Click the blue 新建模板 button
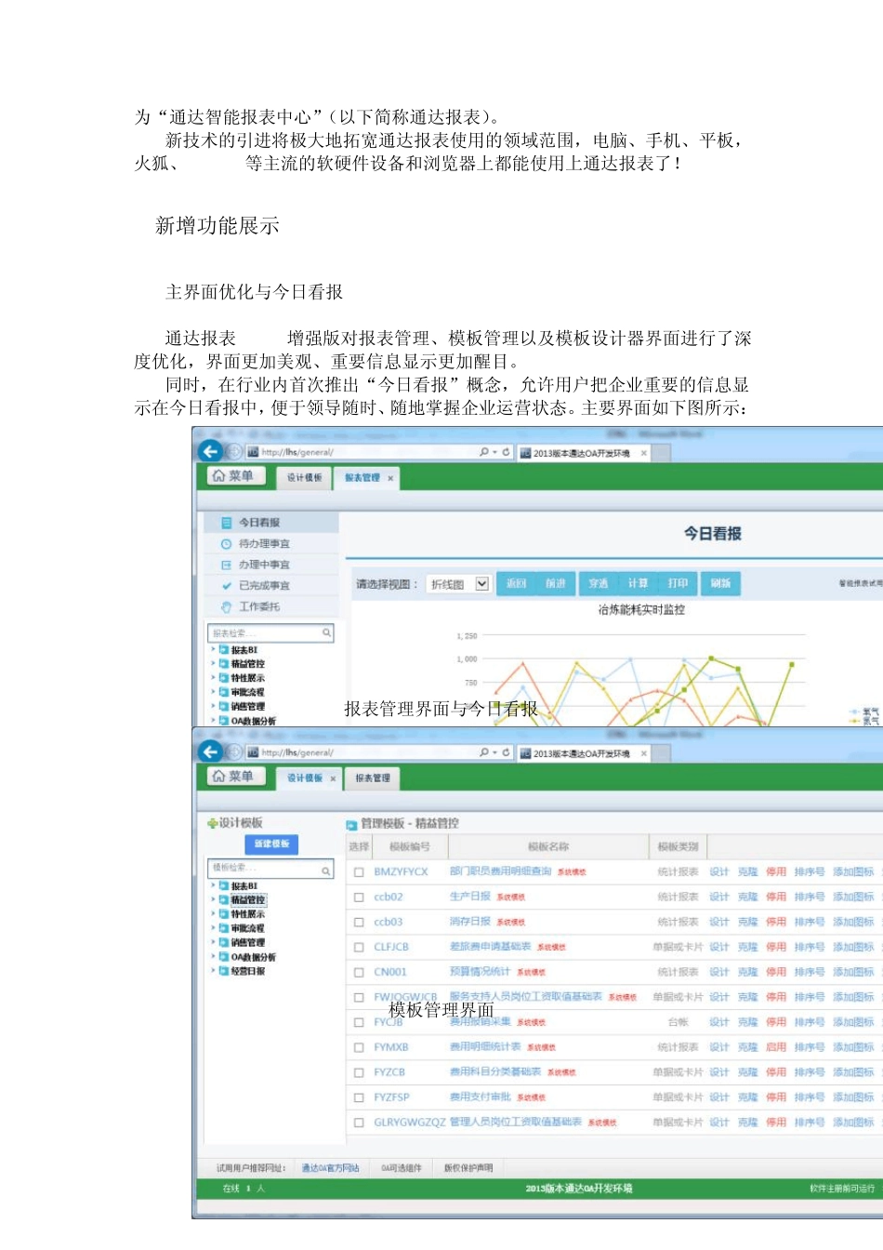The width and height of the screenshot is (883, 1250). coord(272,844)
